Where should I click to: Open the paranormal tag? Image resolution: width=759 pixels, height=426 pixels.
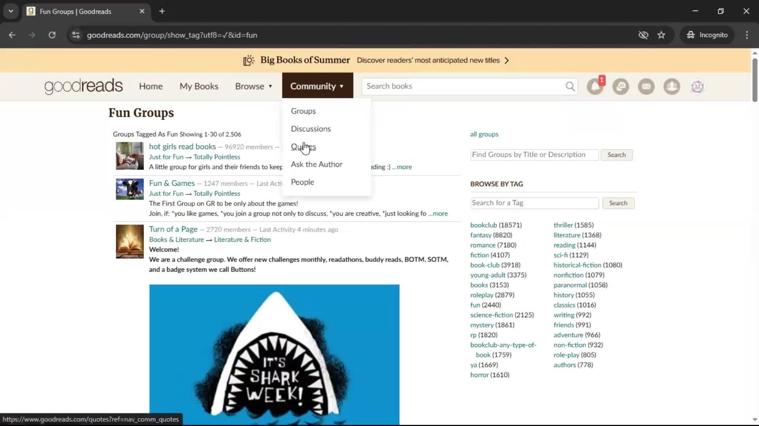pos(570,285)
